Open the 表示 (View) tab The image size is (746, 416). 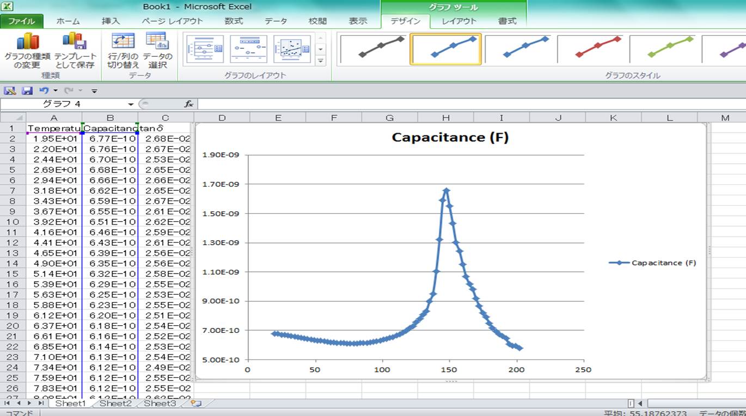[358, 21]
